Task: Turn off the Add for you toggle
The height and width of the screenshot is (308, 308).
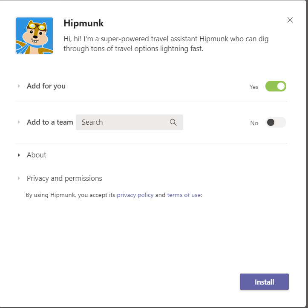Action: pos(276,86)
